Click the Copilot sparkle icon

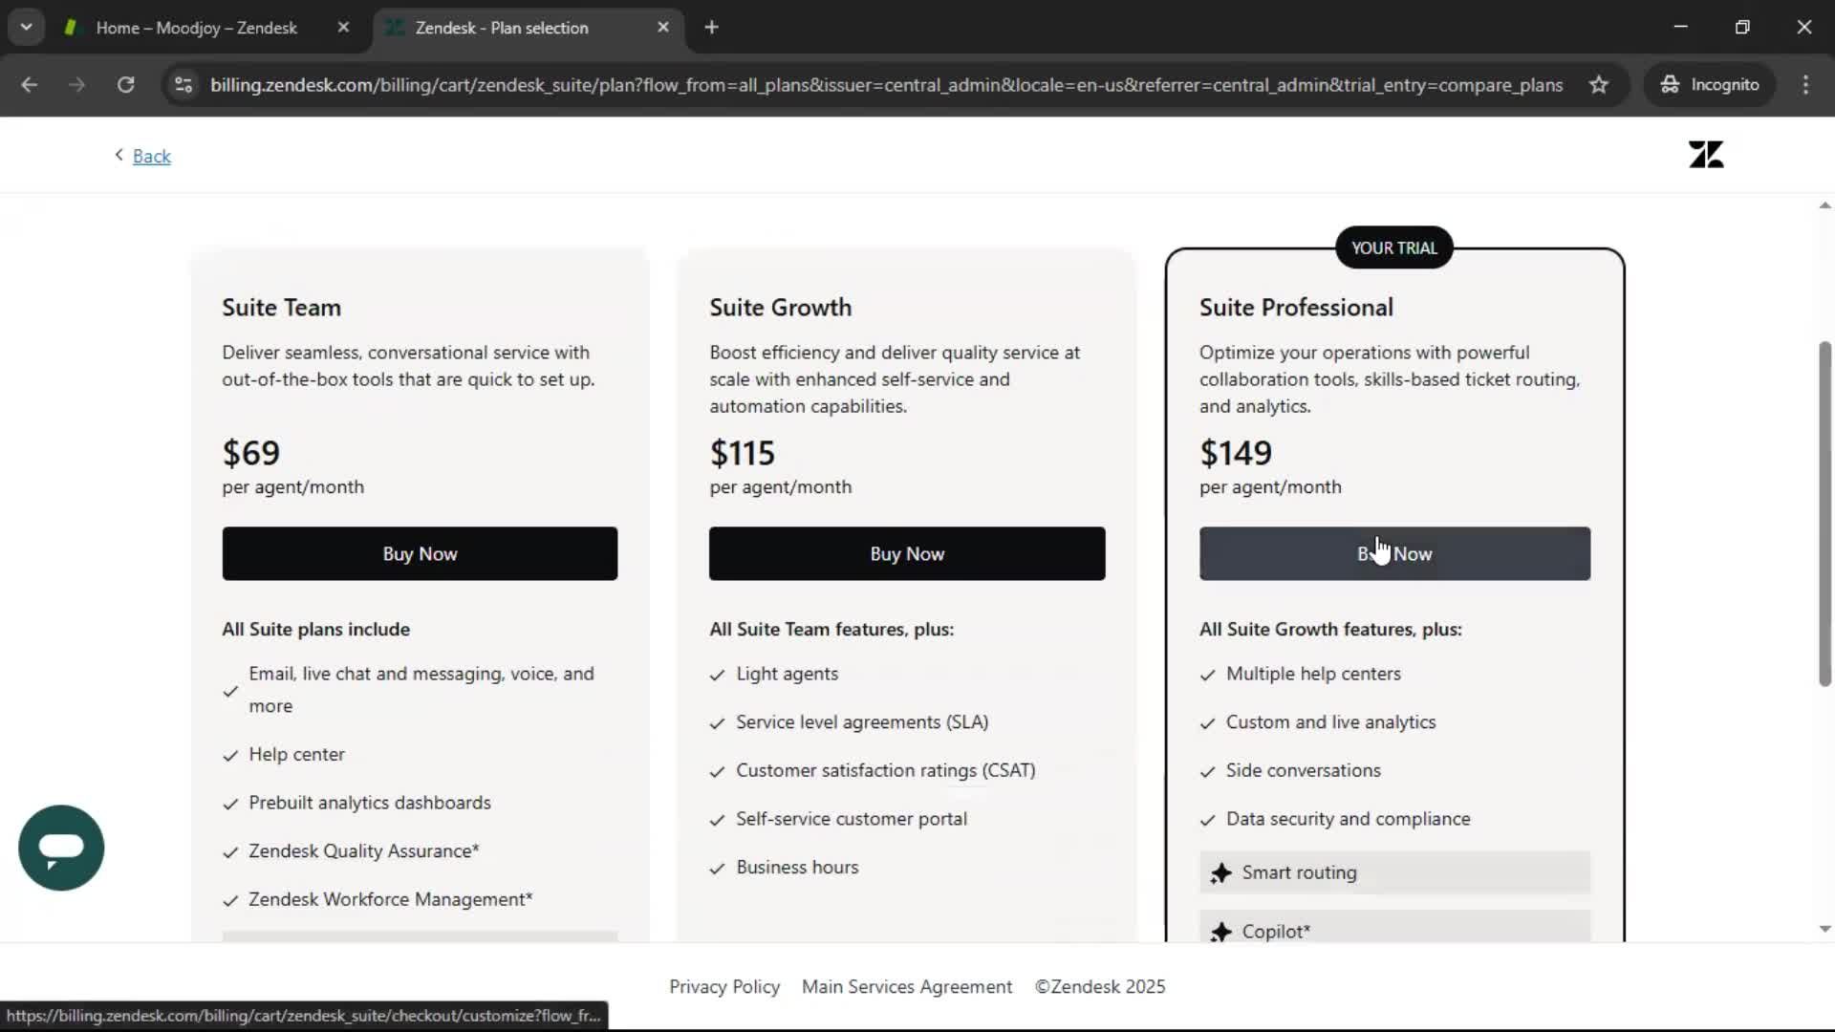coord(1220,932)
